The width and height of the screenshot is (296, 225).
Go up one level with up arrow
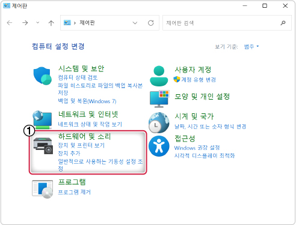click(51, 23)
